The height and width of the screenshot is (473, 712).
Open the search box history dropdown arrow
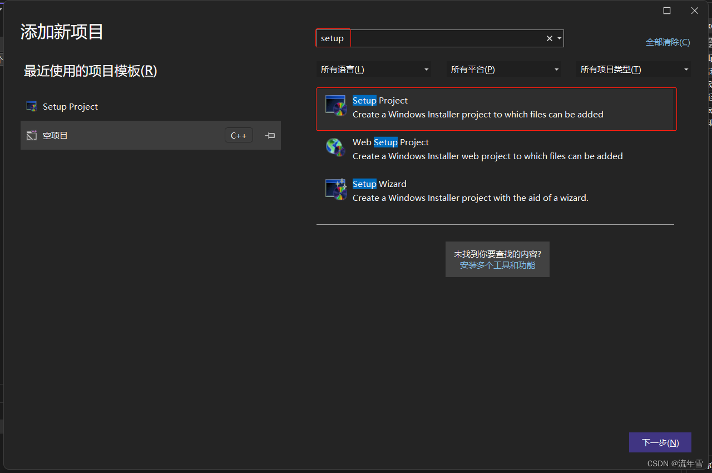click(559, 38)
